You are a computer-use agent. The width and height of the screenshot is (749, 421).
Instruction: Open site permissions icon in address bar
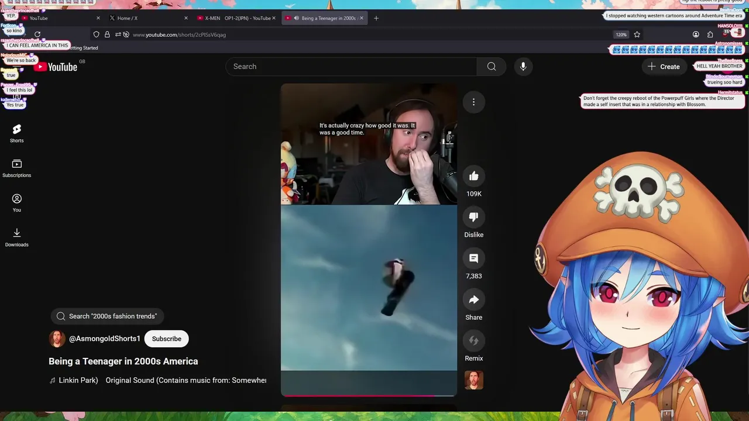click(118, 34)
